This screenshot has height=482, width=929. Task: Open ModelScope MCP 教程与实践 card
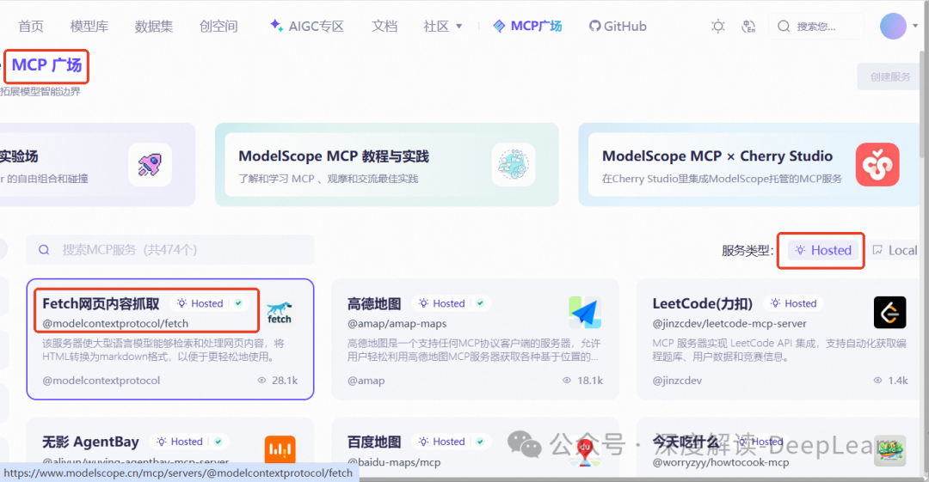pos(387,165)
